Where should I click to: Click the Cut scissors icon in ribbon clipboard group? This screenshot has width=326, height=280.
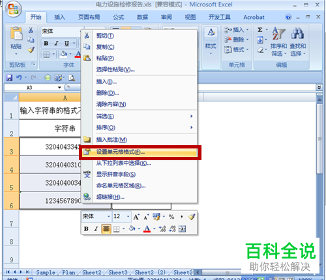point(31,30)
